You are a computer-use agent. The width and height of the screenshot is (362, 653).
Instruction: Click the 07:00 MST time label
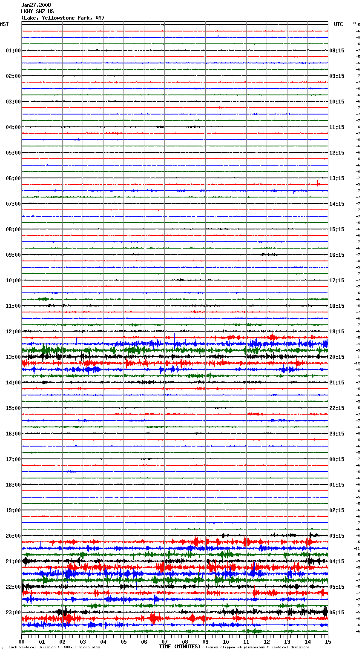tap(13, 204)
